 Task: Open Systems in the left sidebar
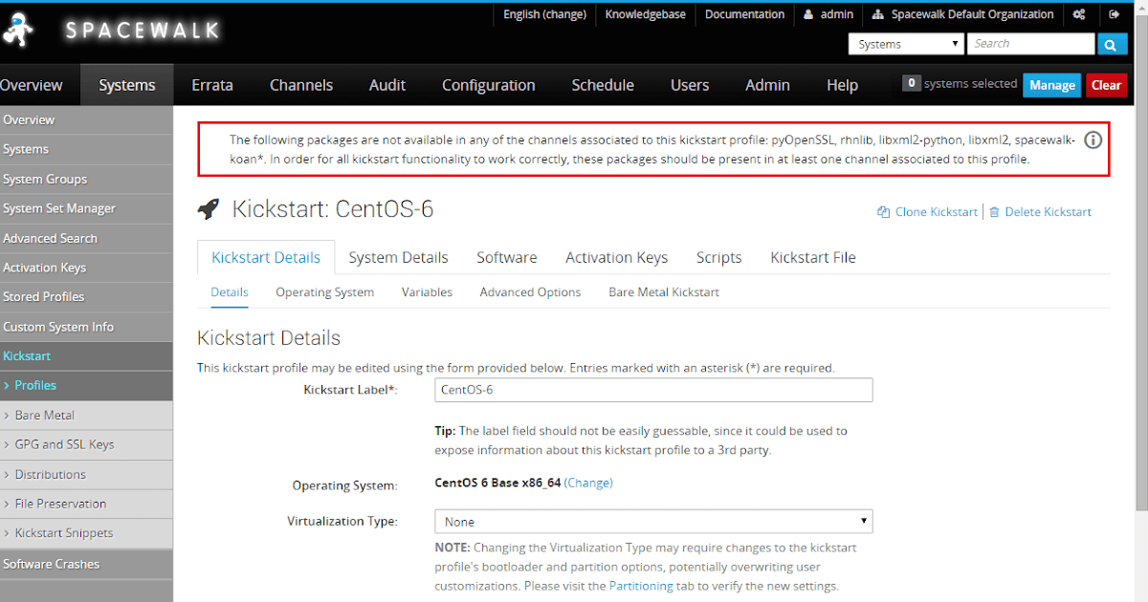86,149
